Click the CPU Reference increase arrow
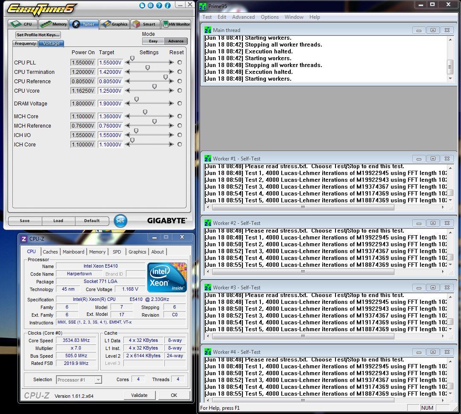 (x=172, y=81)
